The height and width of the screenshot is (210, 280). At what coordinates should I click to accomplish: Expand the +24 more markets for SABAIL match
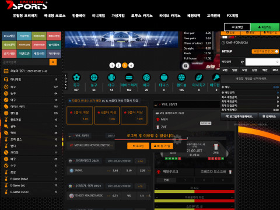(140, 161)
